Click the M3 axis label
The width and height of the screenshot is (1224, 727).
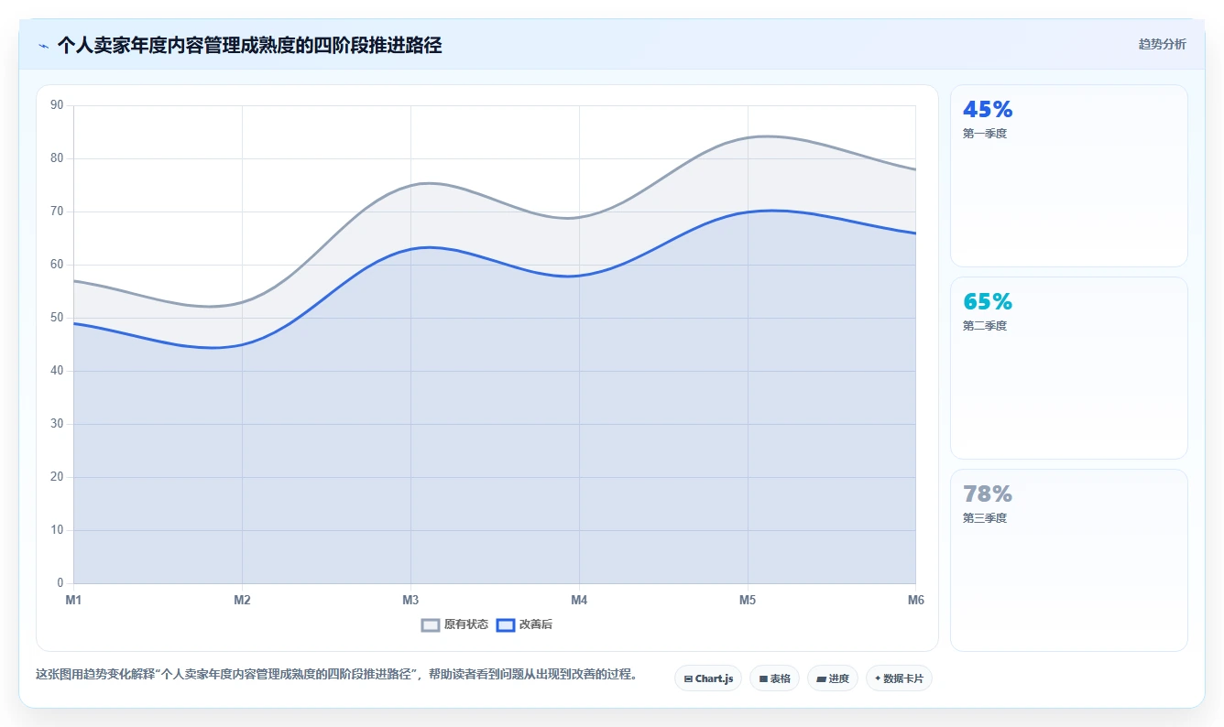410,601
